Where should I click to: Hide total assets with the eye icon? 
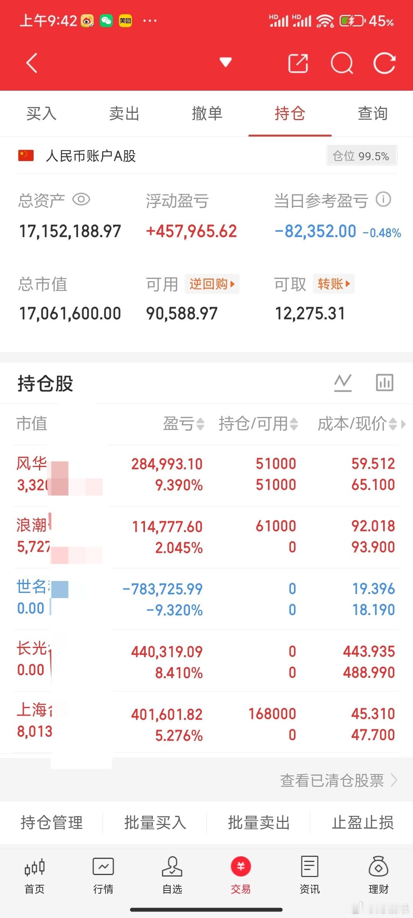click(x=81, y=199)
